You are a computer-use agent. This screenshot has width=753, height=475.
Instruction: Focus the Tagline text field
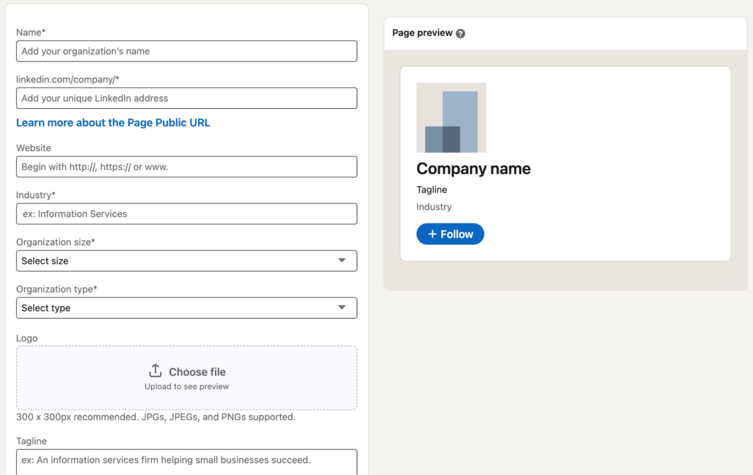[187, 460]
